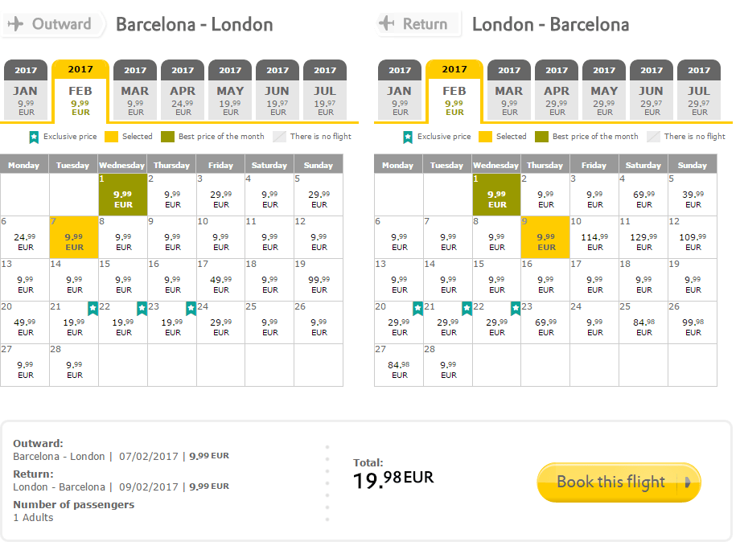740x546 pixels.
Task: Choose return February 28 flight at 9.99 EUR
Action: 448,366
